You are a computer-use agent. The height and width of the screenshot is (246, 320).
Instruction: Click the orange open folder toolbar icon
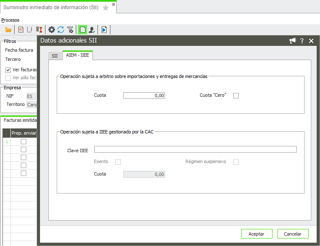pos(8,30)
